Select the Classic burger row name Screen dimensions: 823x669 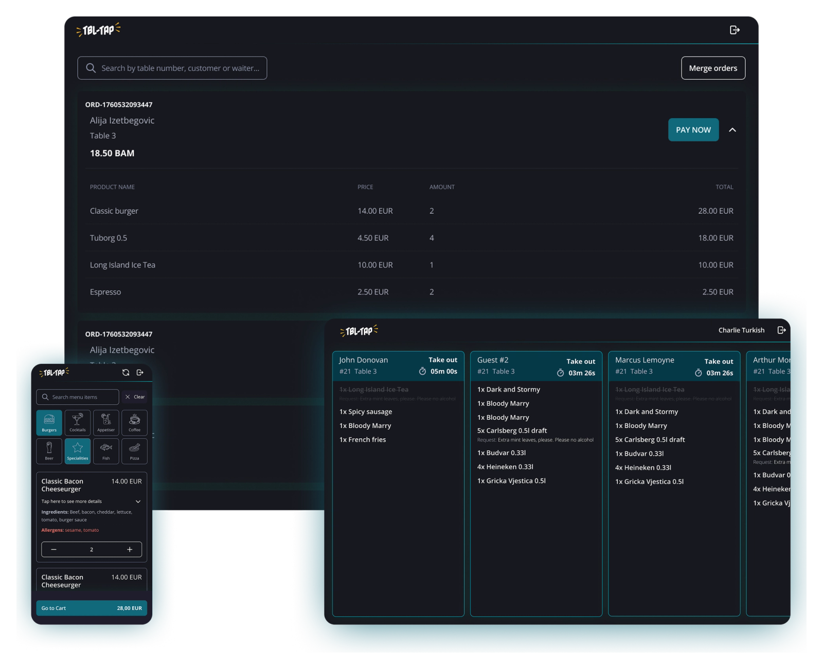click(x=114, y=211)
